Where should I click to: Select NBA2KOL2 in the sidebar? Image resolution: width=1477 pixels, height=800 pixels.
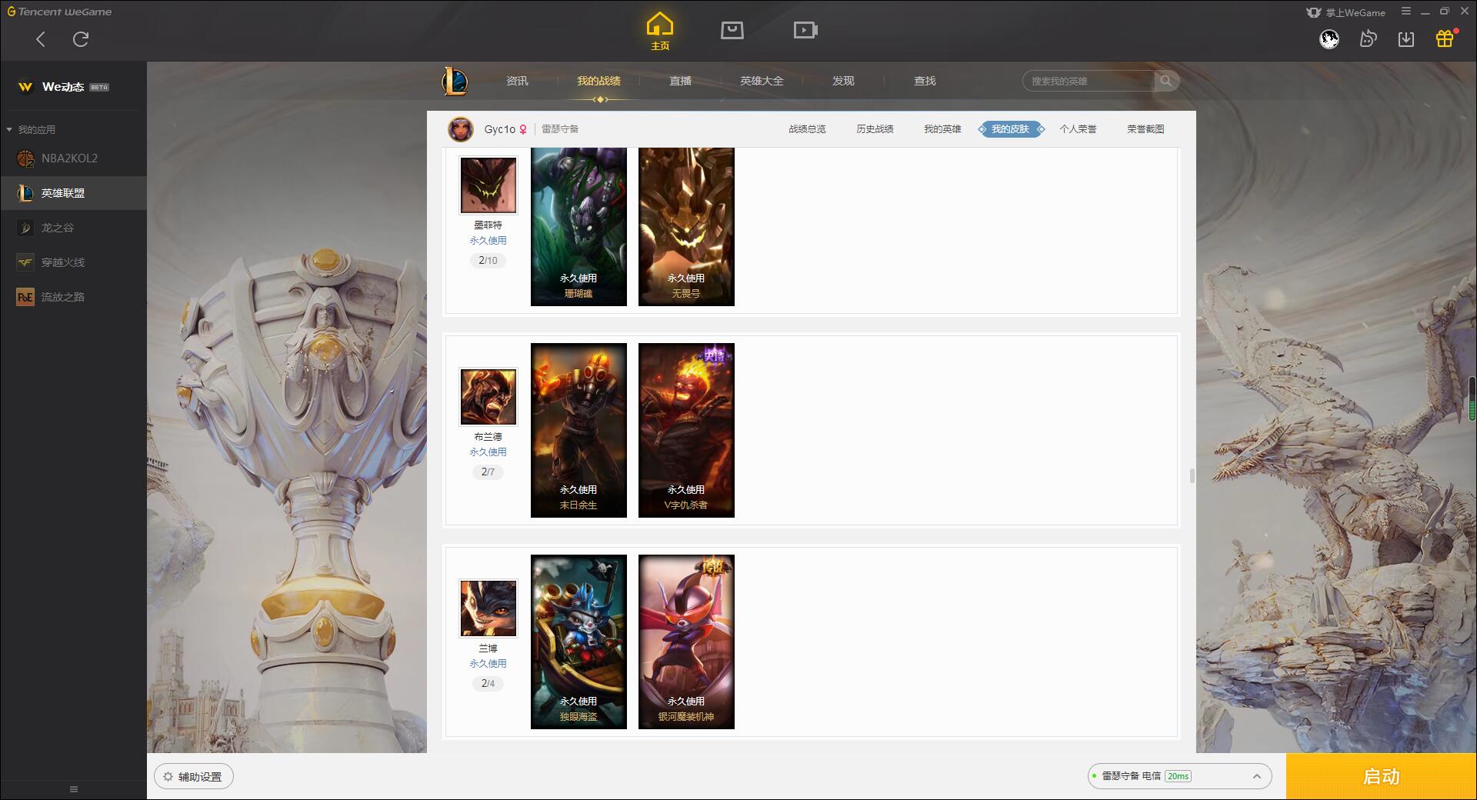(x=73, y=158)
